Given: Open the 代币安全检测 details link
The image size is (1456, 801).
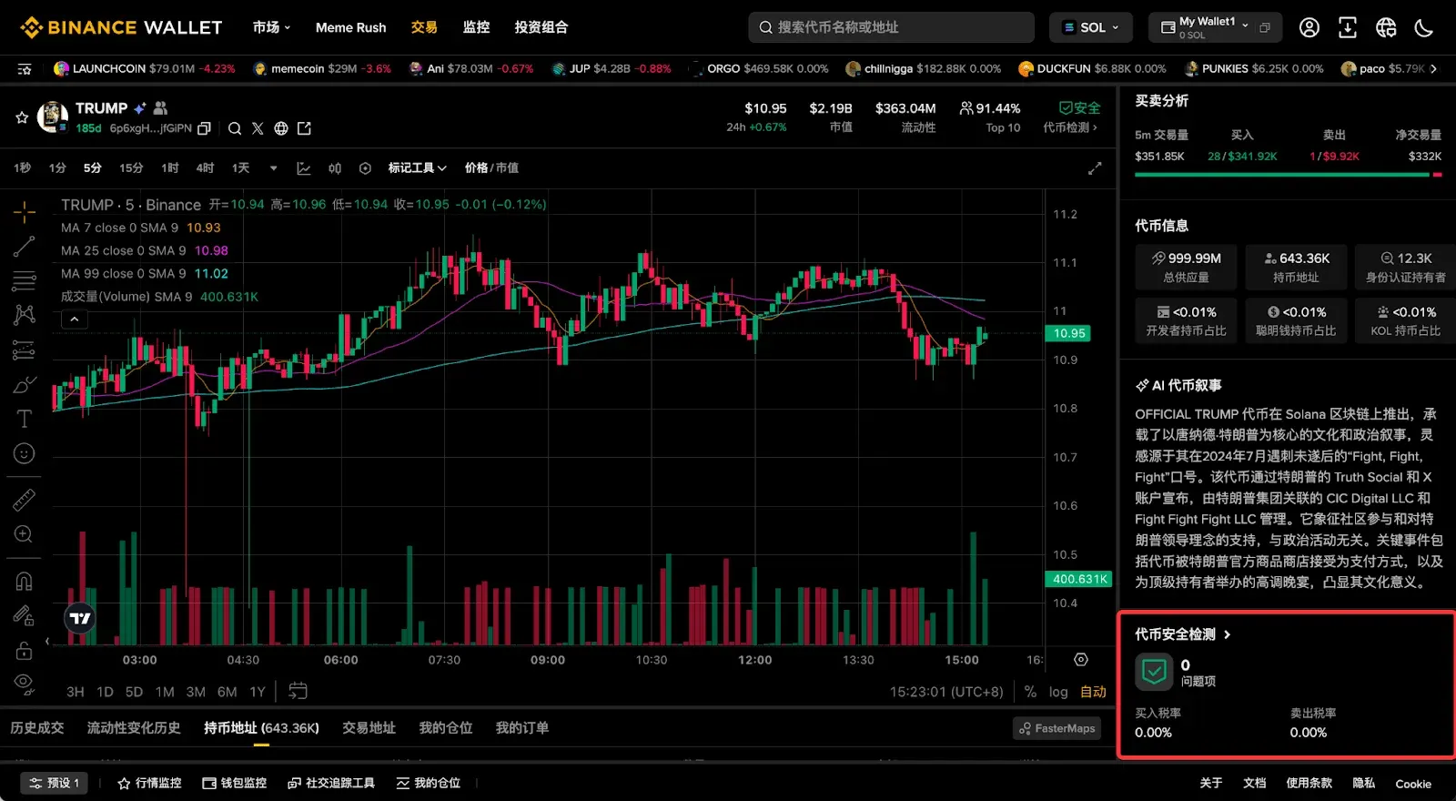Looking at the screenshot, I should click(x=1183, y=634).
